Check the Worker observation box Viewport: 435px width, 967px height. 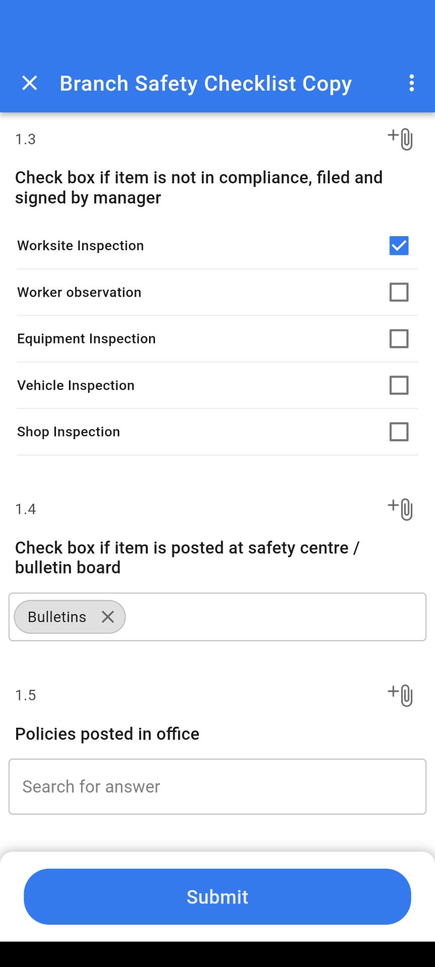pyautogui.click(x=399, y=292)
